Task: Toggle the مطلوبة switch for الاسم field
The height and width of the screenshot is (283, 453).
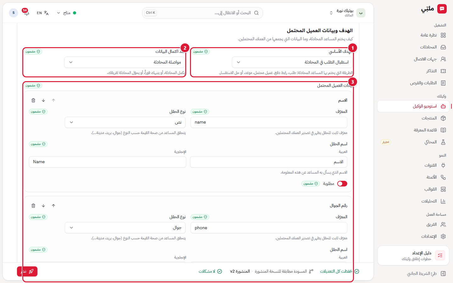Action: 342,184
